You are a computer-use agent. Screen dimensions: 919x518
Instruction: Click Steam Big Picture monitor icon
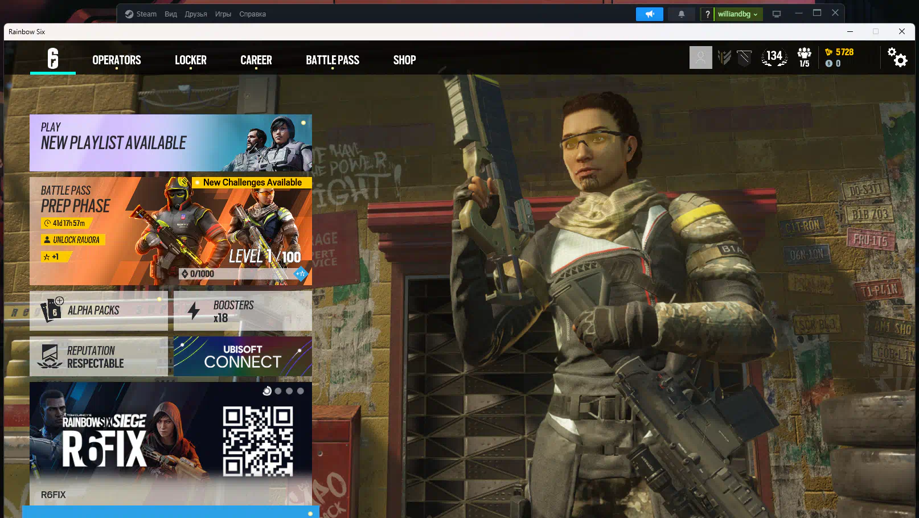click(x=777, y=14)
